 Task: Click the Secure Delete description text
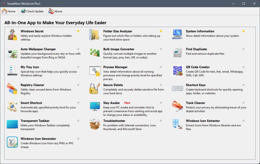pos(133,91)
